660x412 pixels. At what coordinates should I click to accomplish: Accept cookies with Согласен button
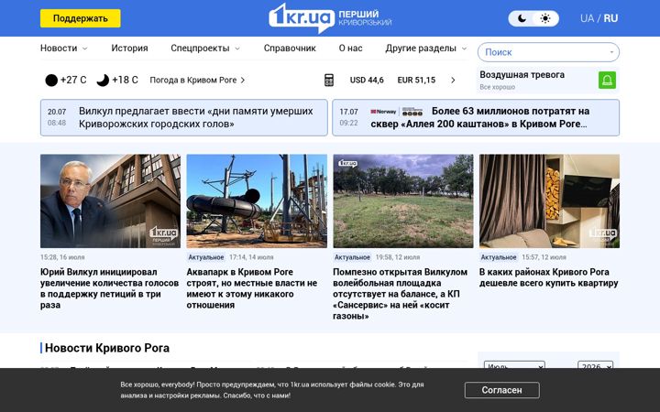(x=501, y=390)
